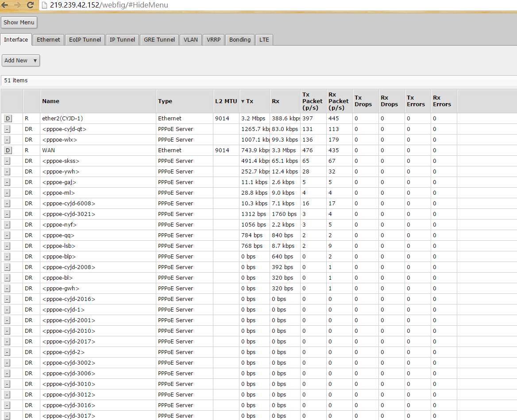This screenshot has height=420, width=517.
Task: Remove pppoe-cyjd-6008 using its minus button
Action: coord(7,204)
